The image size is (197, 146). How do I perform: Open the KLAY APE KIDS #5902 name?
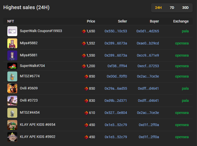point(38,137)
